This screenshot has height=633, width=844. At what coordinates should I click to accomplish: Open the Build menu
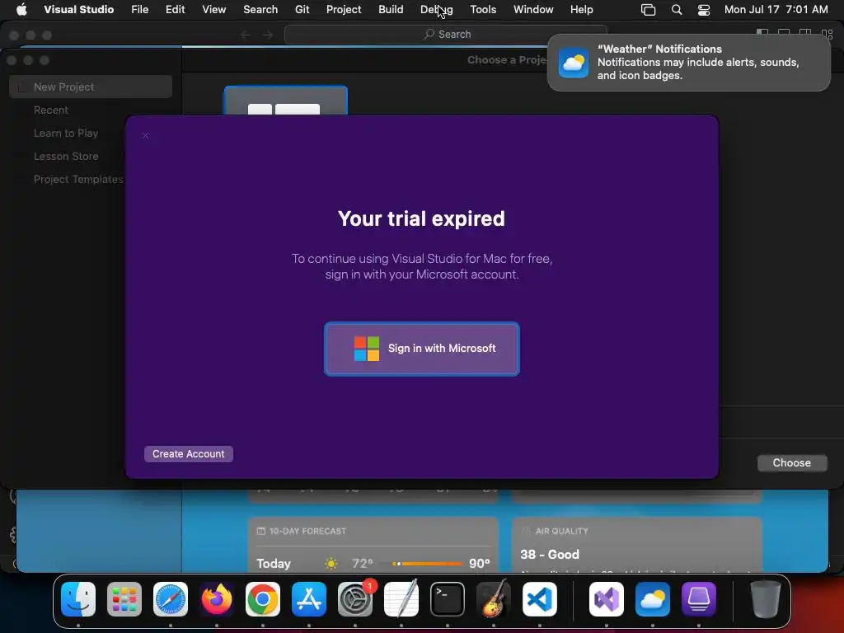391,10
